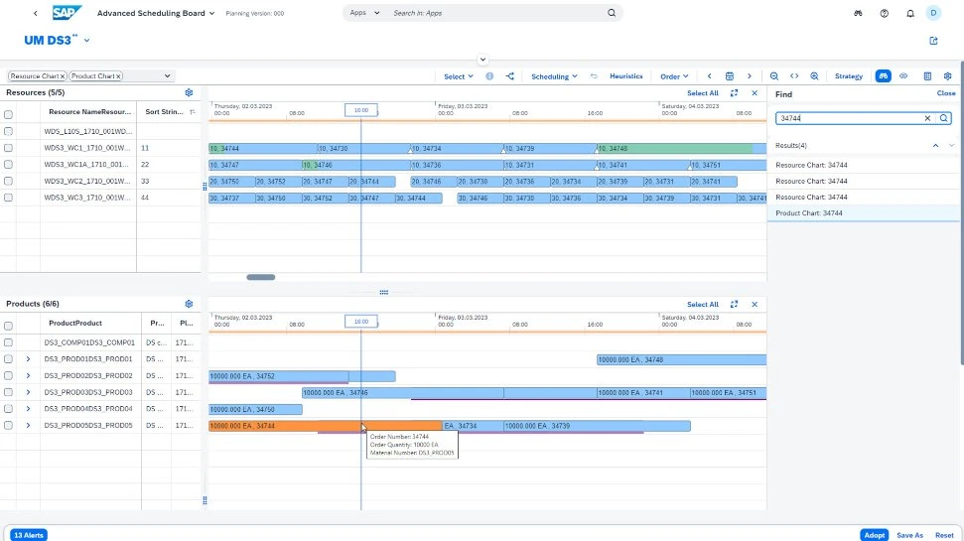Open the Order menu
This screenshot has width=964, height=541.
[675, 76]
